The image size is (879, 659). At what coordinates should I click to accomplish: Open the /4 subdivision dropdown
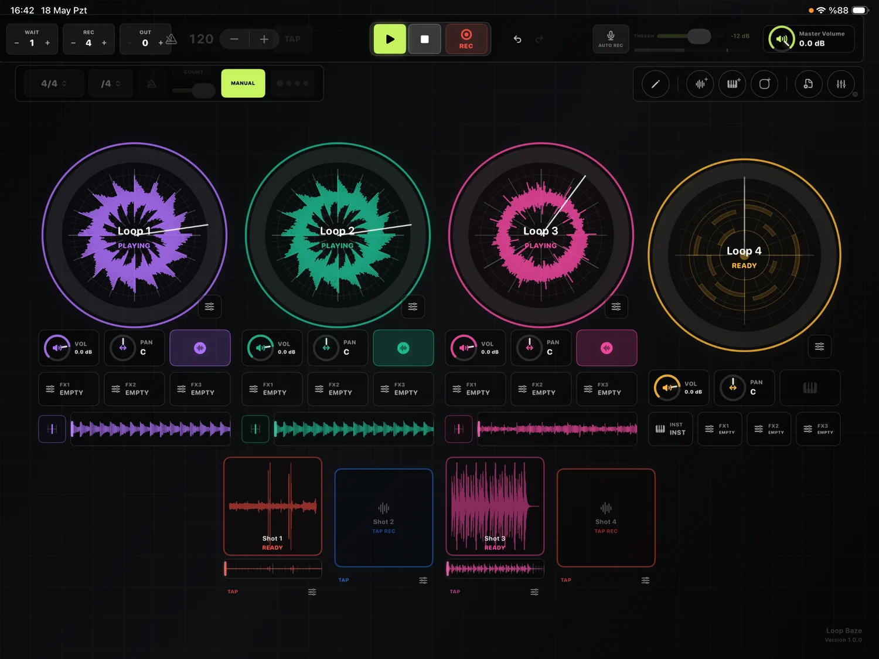[111, 84]
